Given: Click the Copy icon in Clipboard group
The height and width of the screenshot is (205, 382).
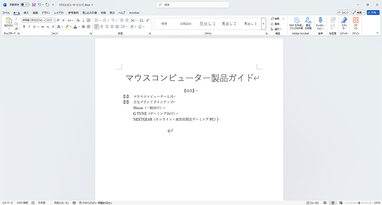Looking at the screenshot, I should point(16,24).
